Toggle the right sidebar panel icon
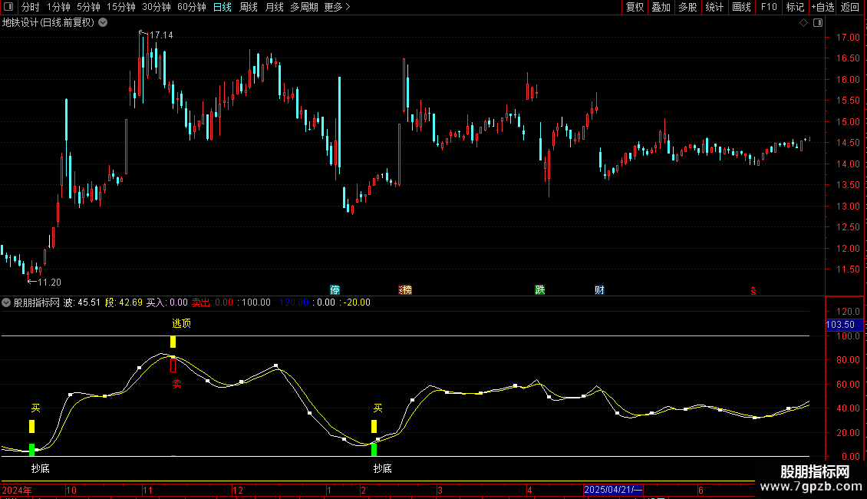This screenshot has height=499, width=867. (x=818, y=23)
